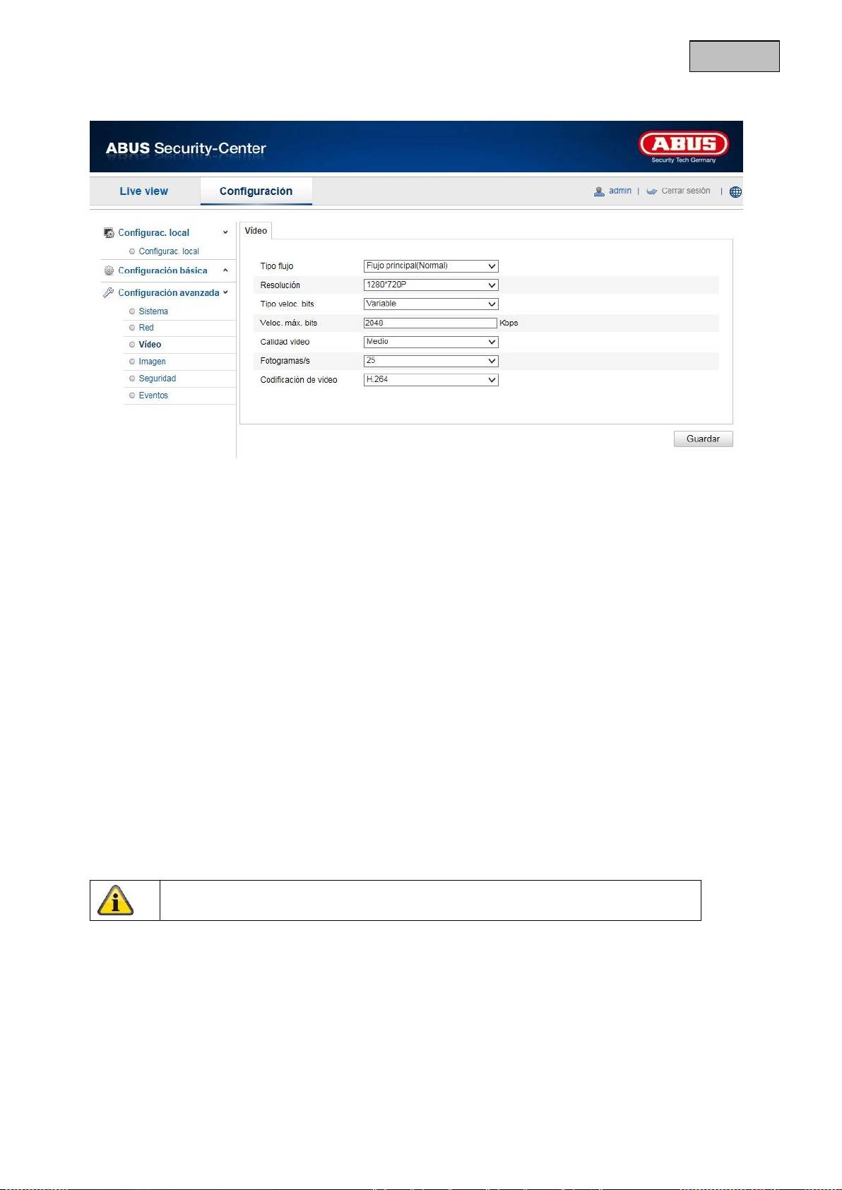Open the Tipo flujo dropdown
This screenshot has width=842, height=1190.
coord(430,266)
